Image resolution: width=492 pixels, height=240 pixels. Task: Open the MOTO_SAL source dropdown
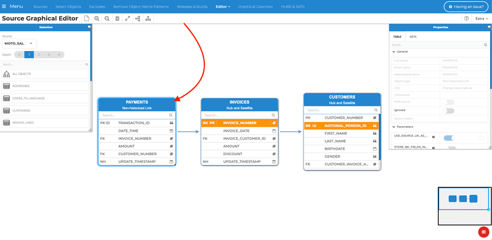pos(19,43)
